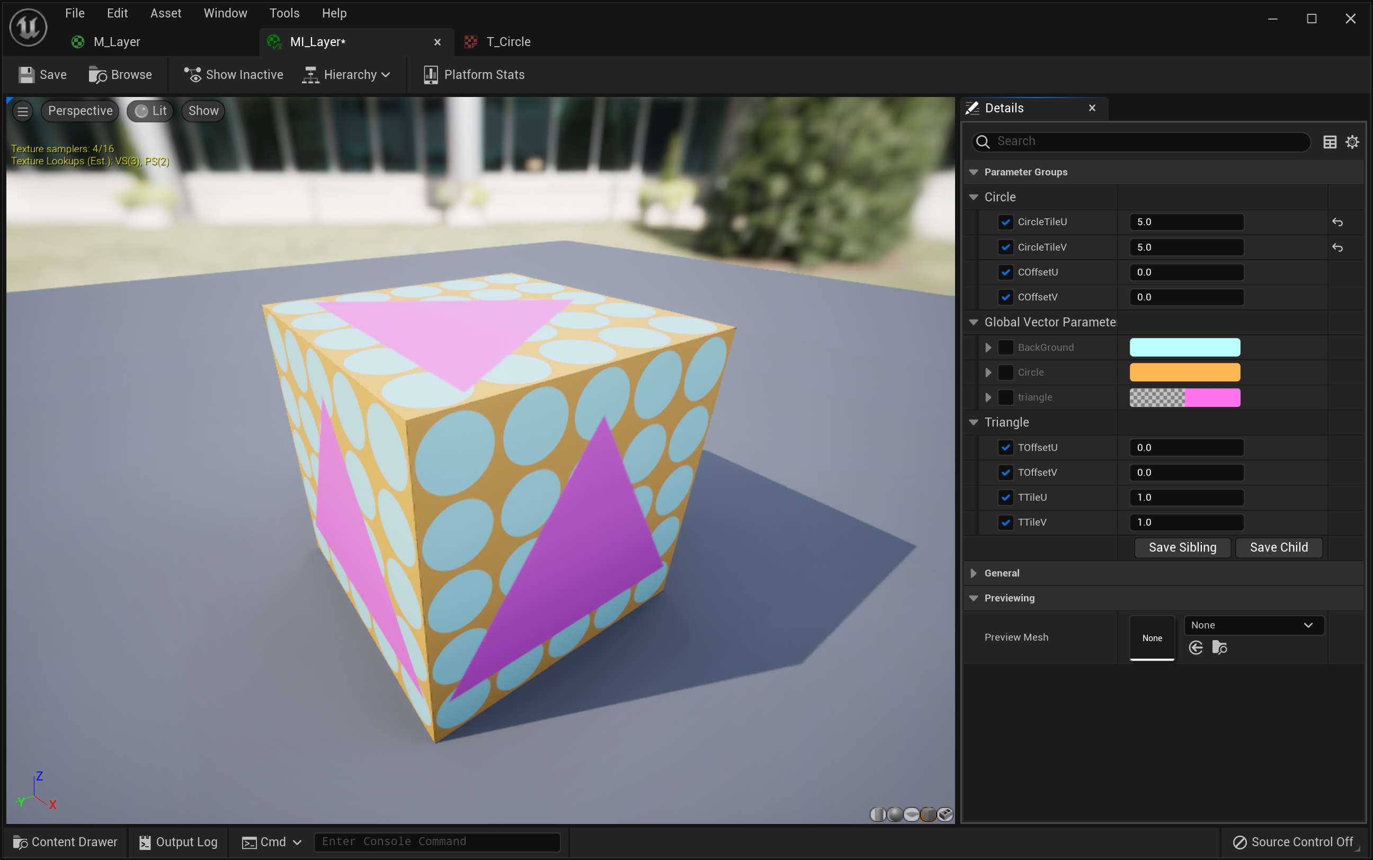Open Preview Mesh None dropdown

coord(1253,625)
